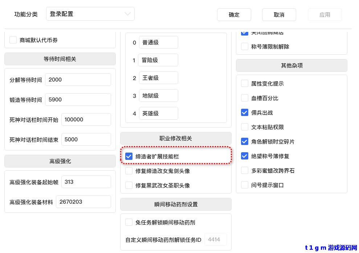Uncheck 角色解锁时空碎片 option

click(x=245, y=142)
